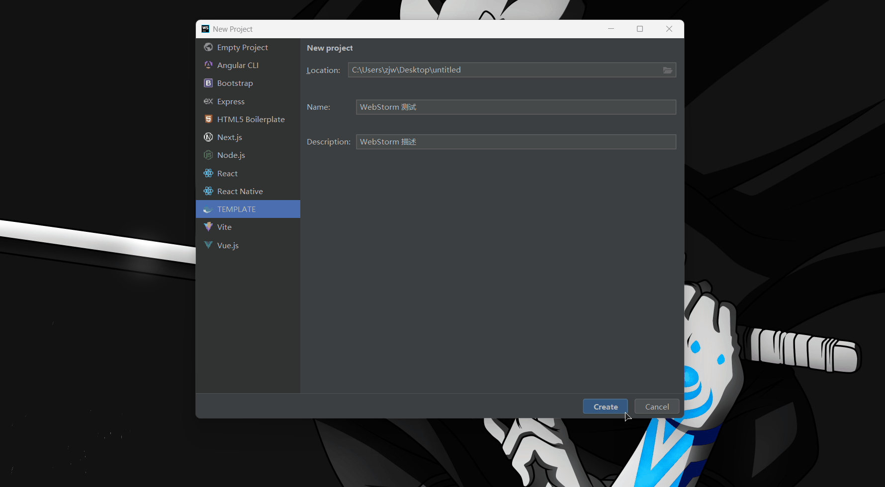Minimize the New Project window
The height and width of the screenshot is (487, 885).
(611, 29)
